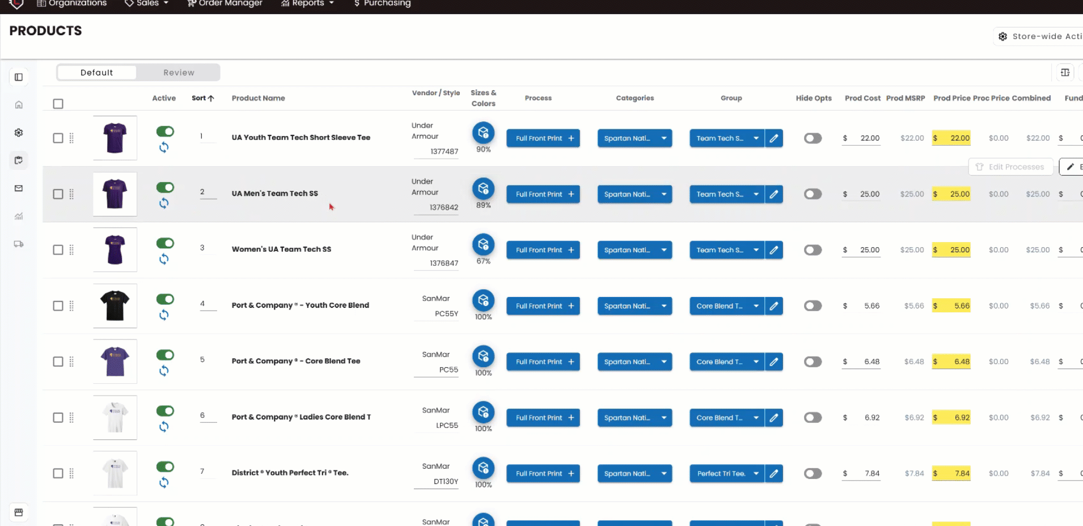Expand Perfect Tri Tee group dropdown
Viewport: 1083px width, 526px height.
click(x=755, y=474)
